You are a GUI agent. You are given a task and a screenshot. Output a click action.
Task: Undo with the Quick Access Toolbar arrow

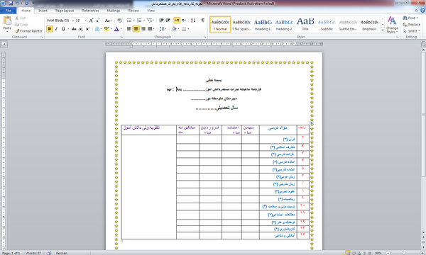17,4
